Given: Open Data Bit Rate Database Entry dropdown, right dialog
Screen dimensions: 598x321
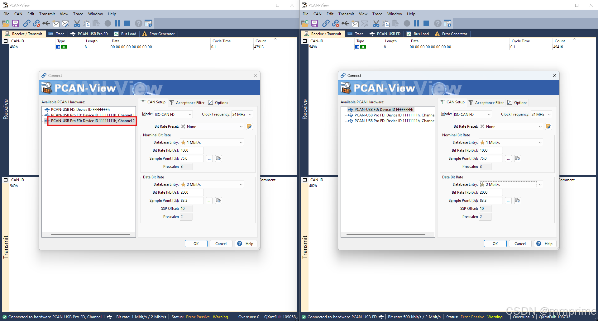Looking at the screenshot, I should (511, 184).
